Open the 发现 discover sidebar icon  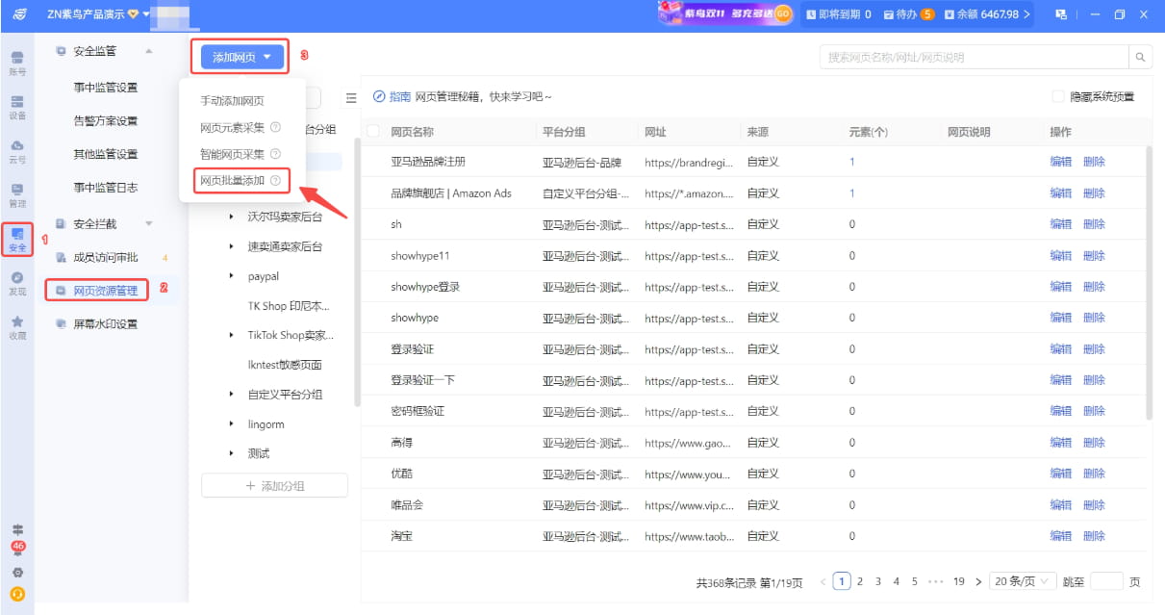click(x=17, y=283)
